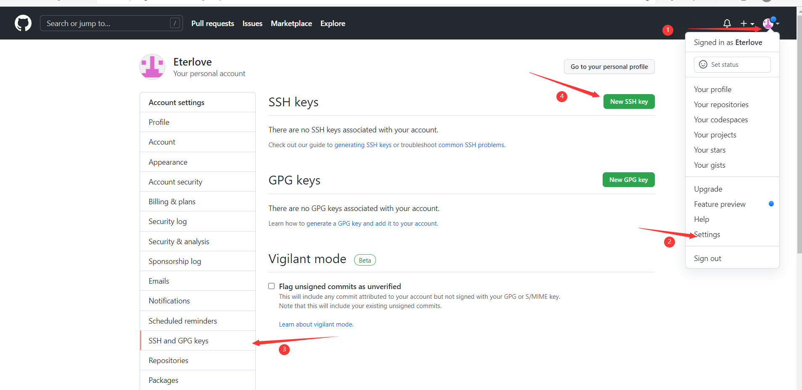802x390 pixels.
Task: Go to Marketplace in the header
Action: point(291,24)
